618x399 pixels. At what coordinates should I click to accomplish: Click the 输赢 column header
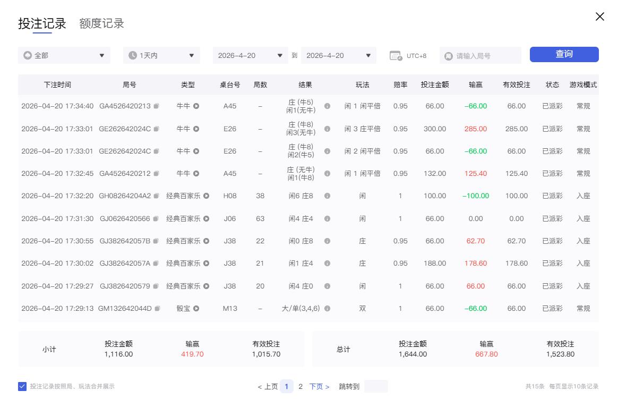pos(476,85)
